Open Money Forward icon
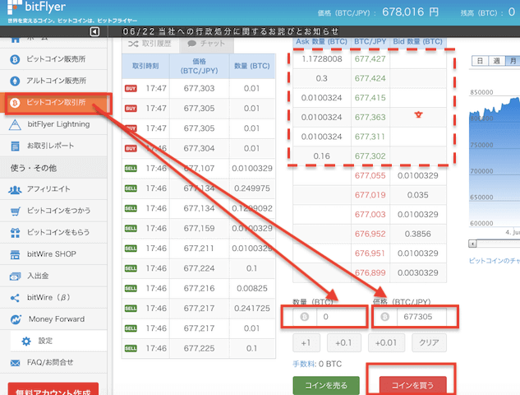 16,319
